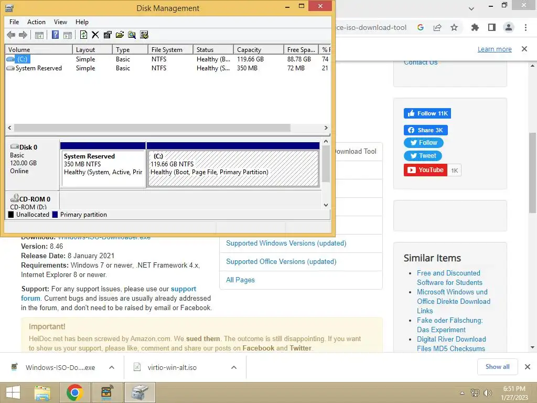Click the Open folder toolbar icon
This screenshot has width=537, height=403.
click(120, 35)
